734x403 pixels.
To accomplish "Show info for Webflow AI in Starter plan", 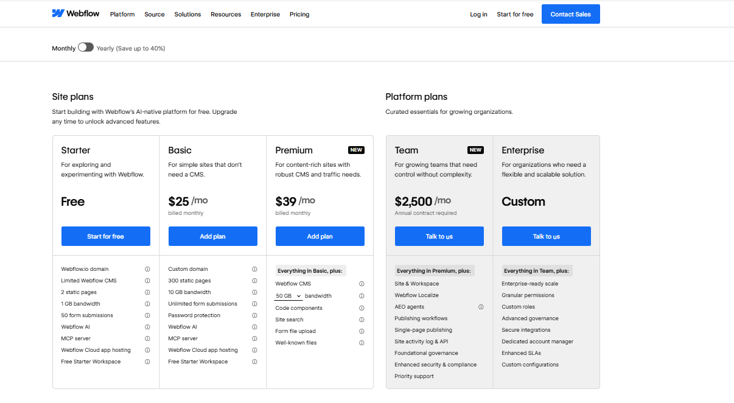I will (147, 327).
